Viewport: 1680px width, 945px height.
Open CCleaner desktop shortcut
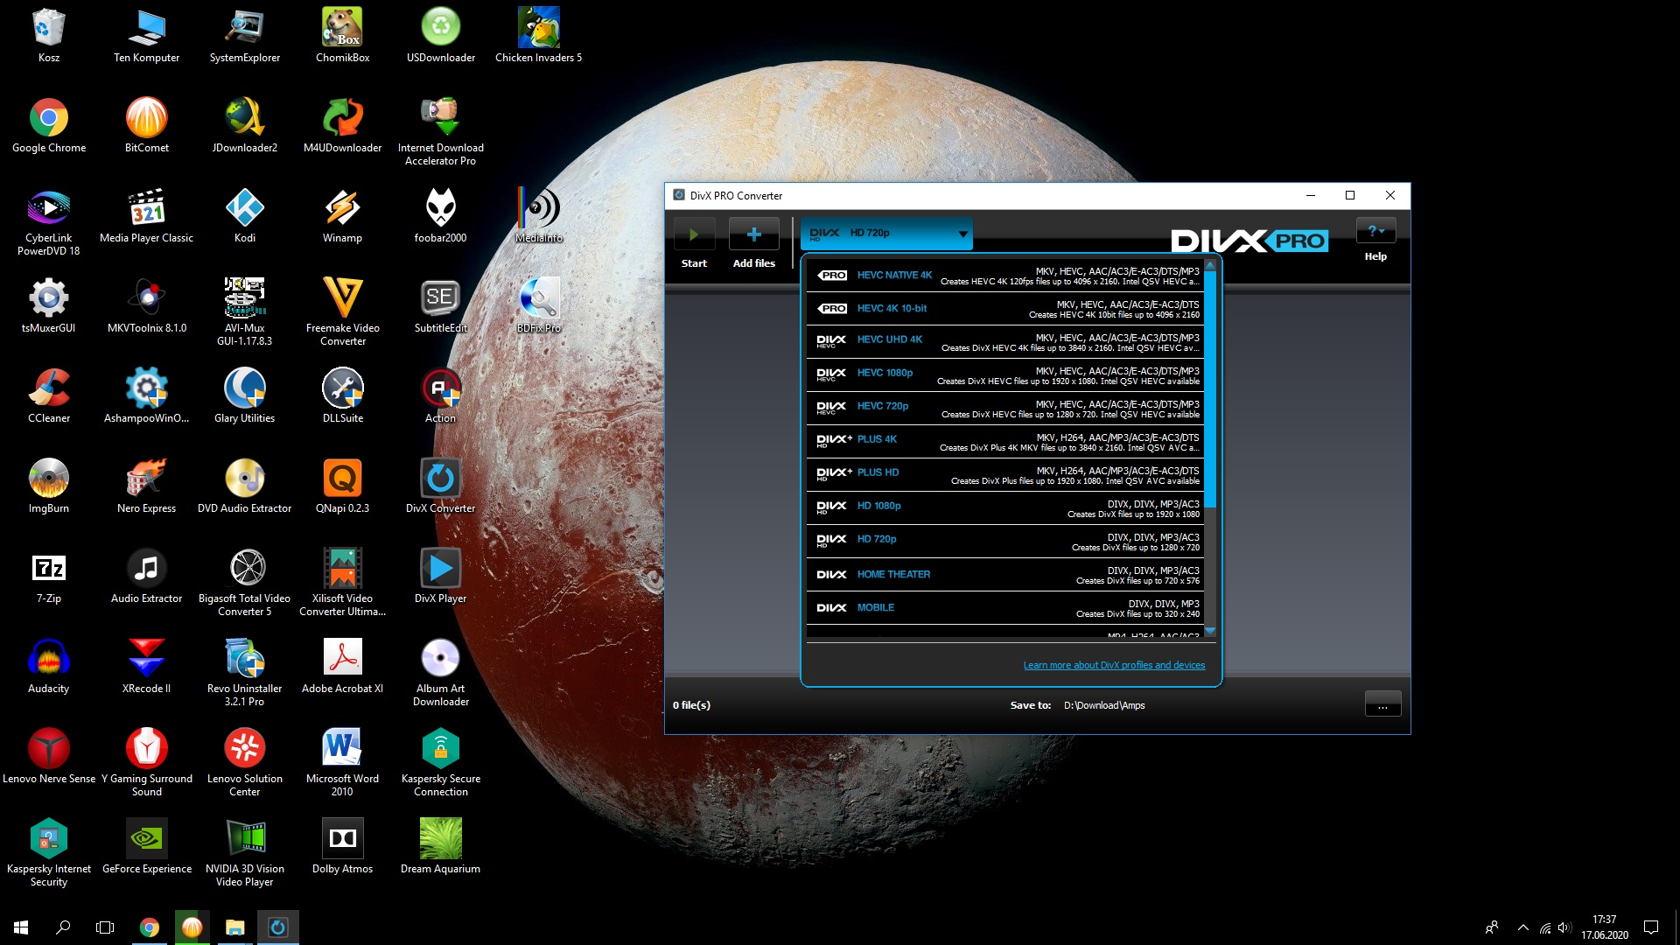pos(49,395)
